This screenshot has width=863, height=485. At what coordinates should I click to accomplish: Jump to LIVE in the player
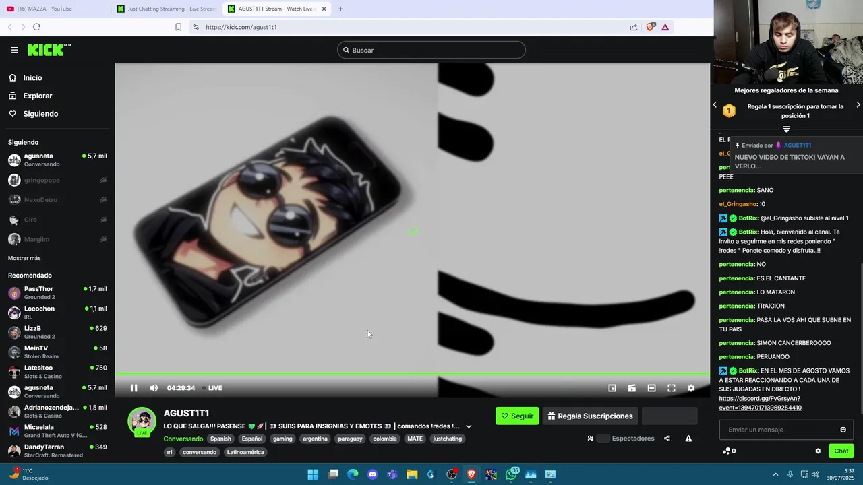212,388
